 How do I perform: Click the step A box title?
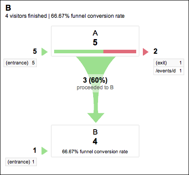[x=95, y=33]
